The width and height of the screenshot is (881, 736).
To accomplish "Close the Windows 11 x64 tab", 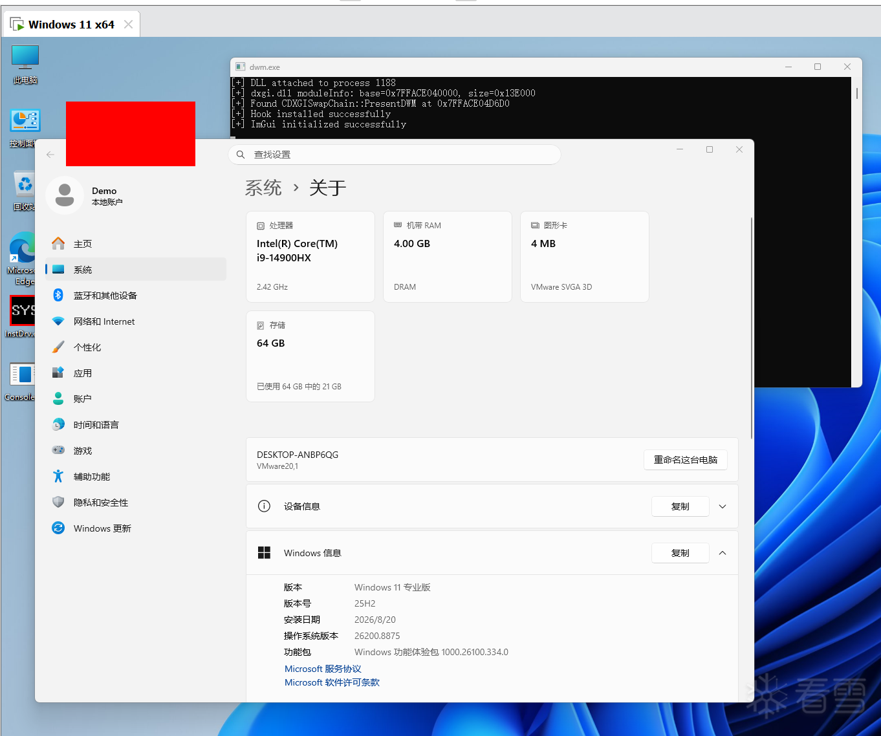I will 128,25.
